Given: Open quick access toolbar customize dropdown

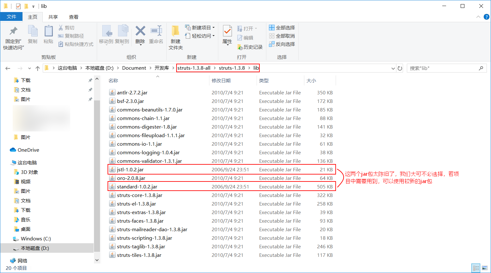Looking at the screenshot, I should 33,6.
